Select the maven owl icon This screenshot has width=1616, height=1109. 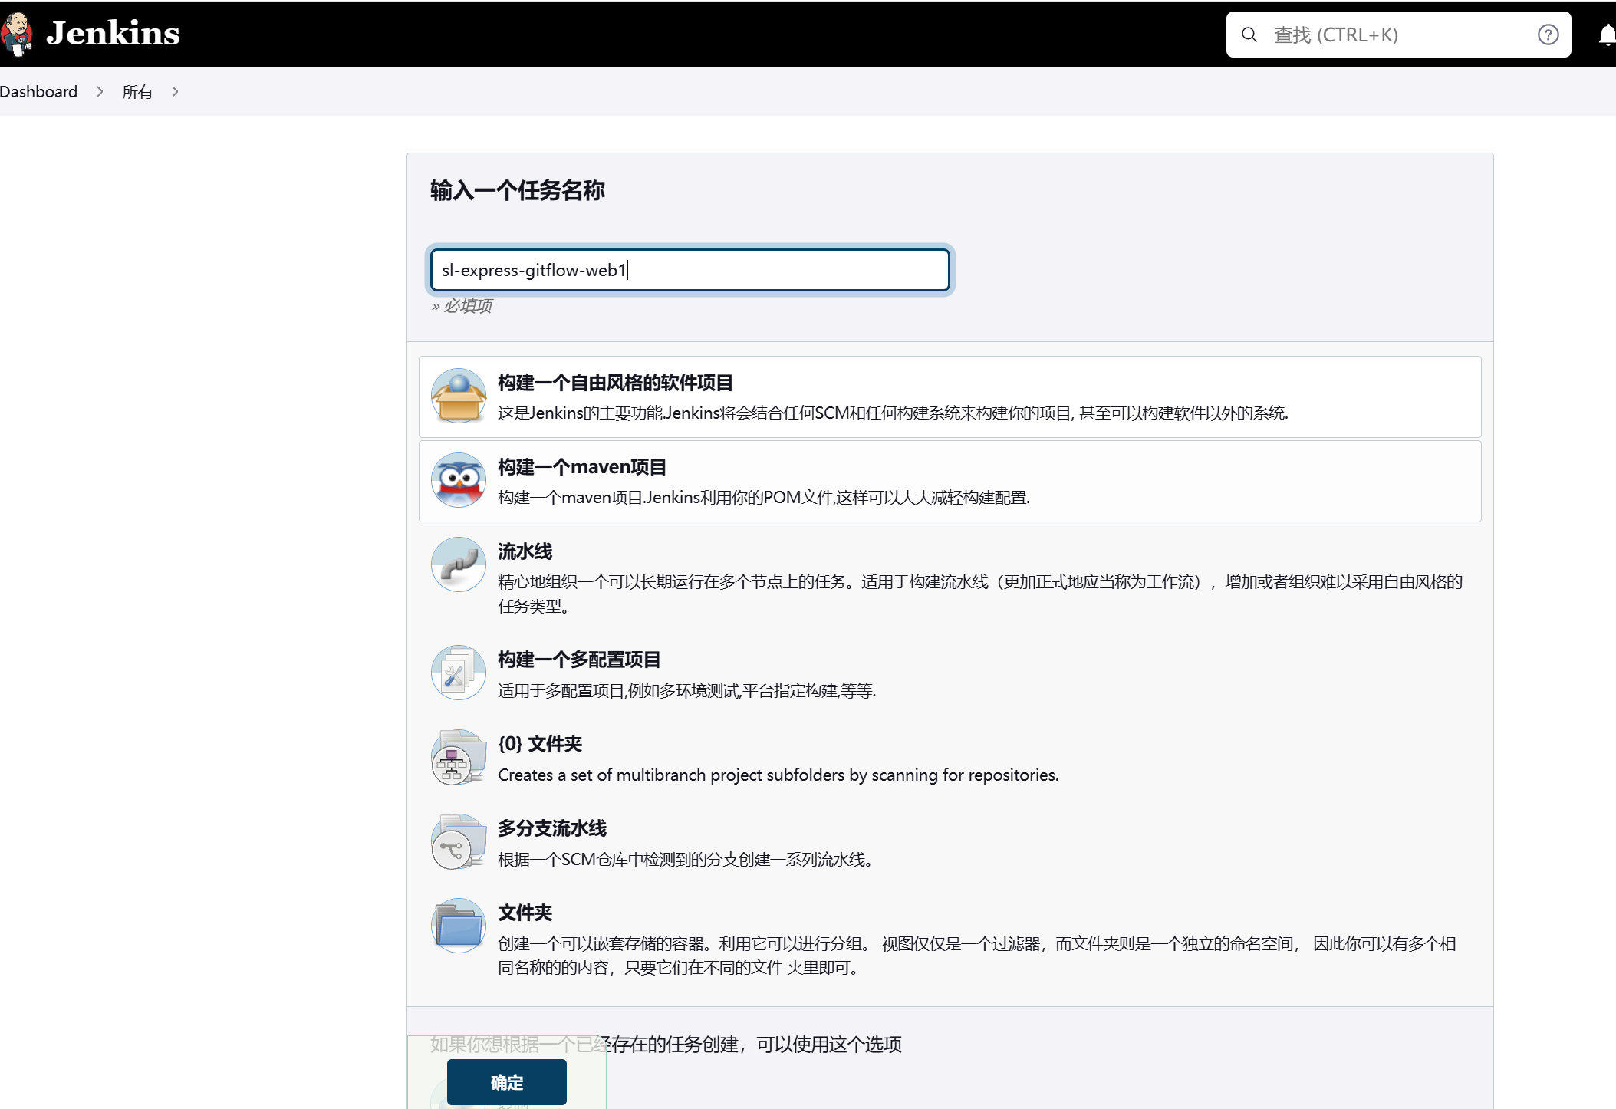click(459, 481)
